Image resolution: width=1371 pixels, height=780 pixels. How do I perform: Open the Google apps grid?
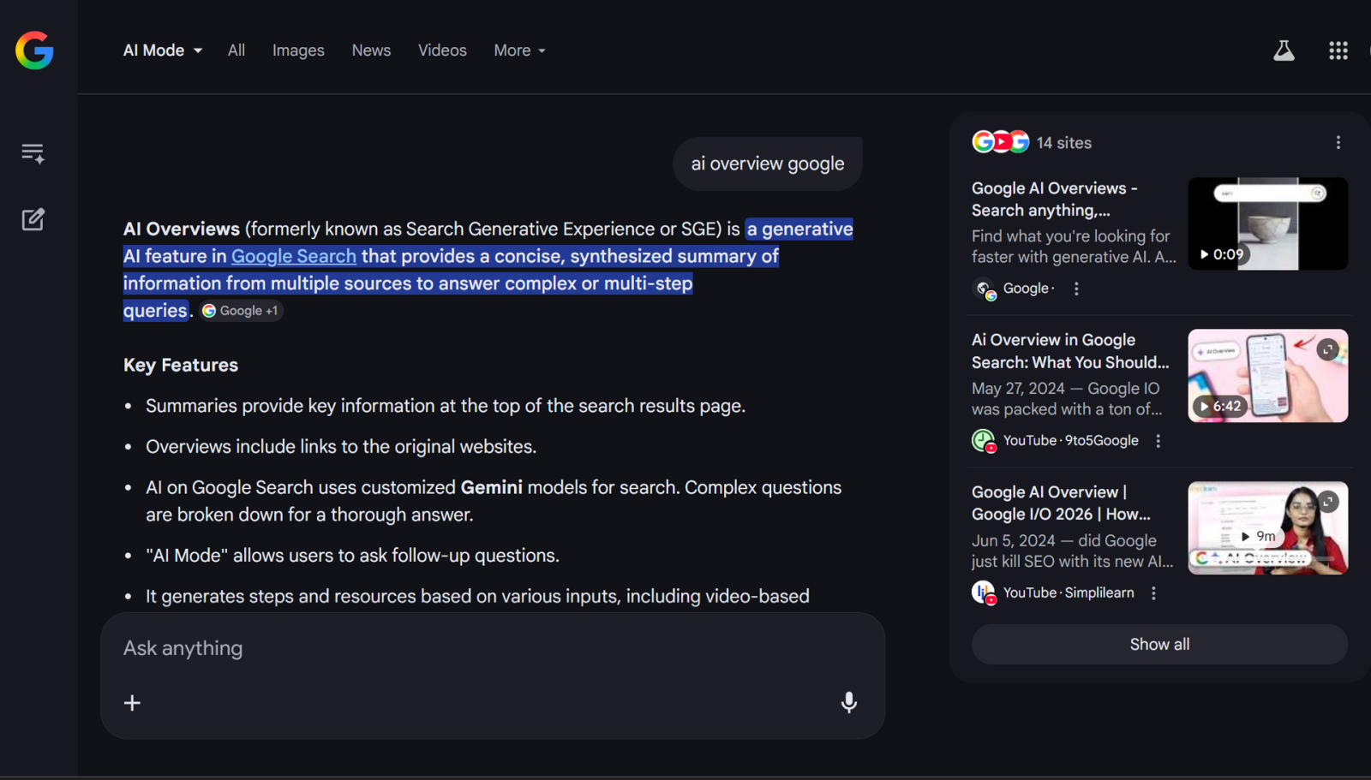coord(1338,51)
